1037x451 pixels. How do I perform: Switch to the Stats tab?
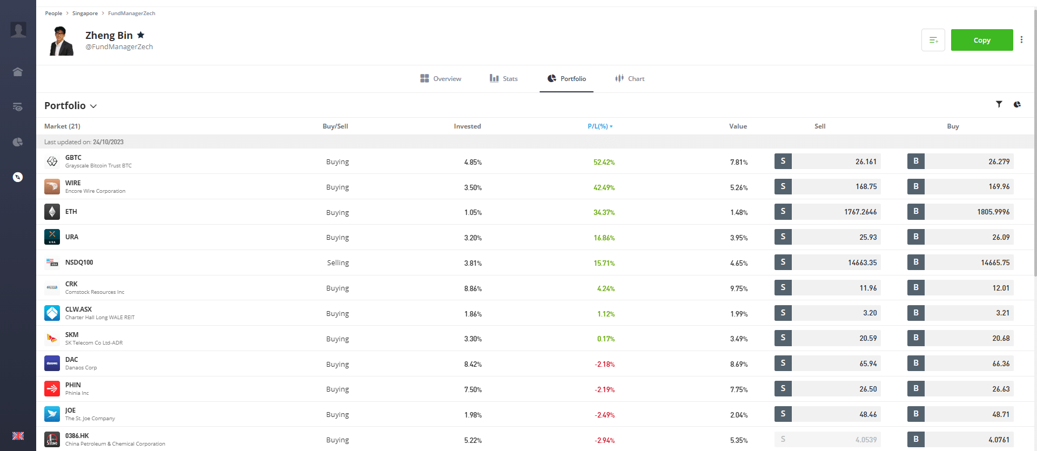503,79
